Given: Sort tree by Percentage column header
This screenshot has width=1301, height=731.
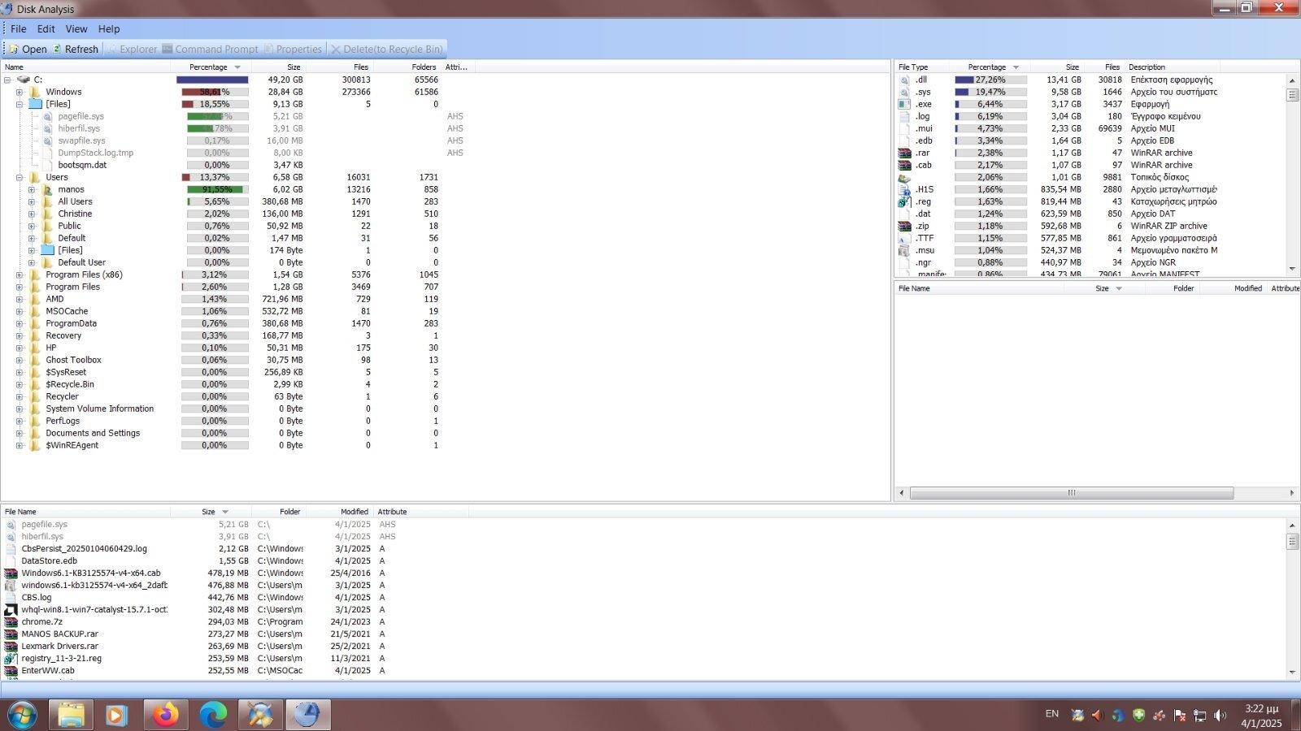Looking at the screenshot, I should (x=208, y=67).
